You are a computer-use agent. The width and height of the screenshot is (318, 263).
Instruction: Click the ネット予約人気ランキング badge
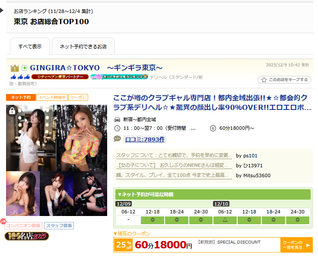click(x=119, y=77)
